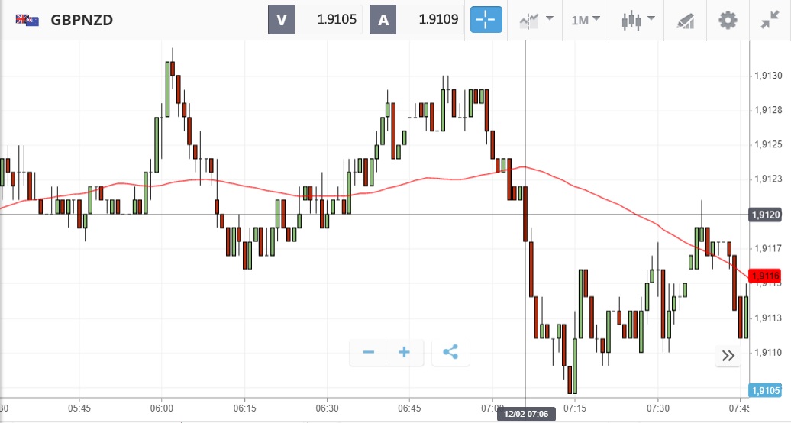Click the blue 1,9105 current price label
The height and width of the screenshot is (423, 791).
[765, 390]
